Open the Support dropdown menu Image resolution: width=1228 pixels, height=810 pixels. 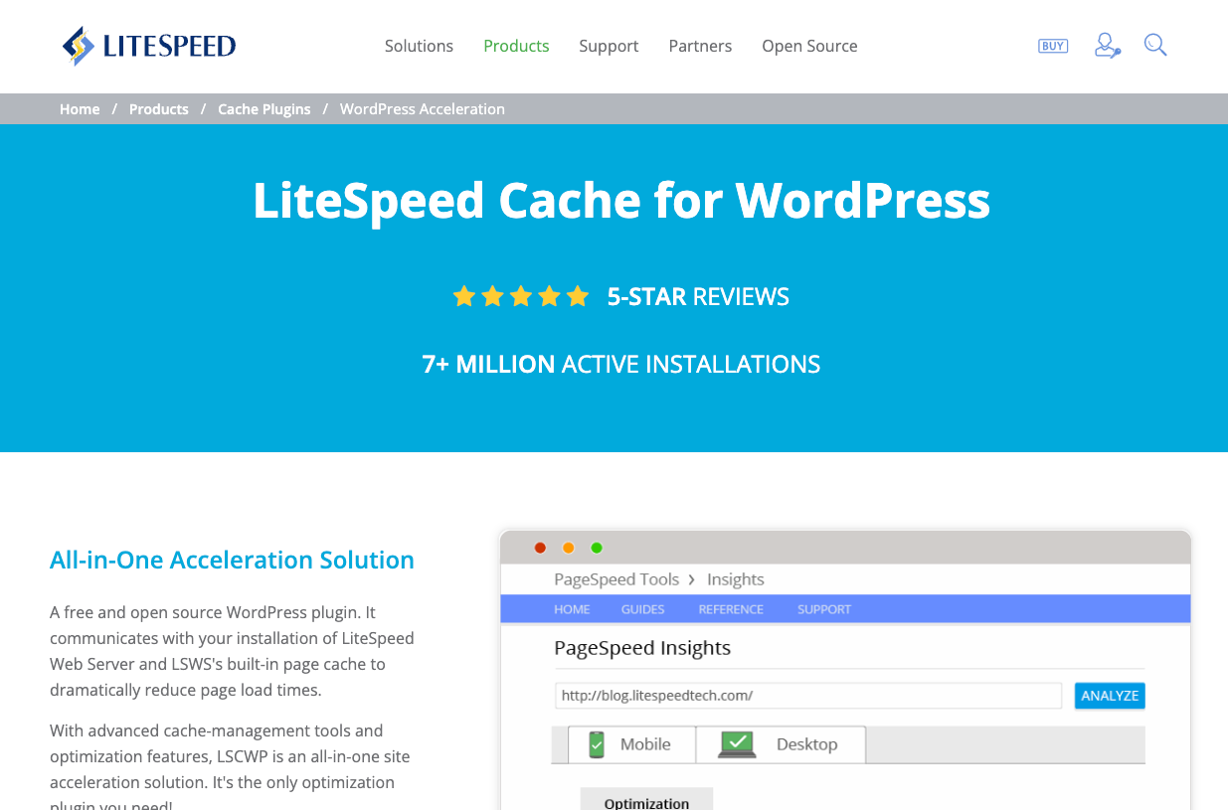pyautogui.click(x=608, y=46)
